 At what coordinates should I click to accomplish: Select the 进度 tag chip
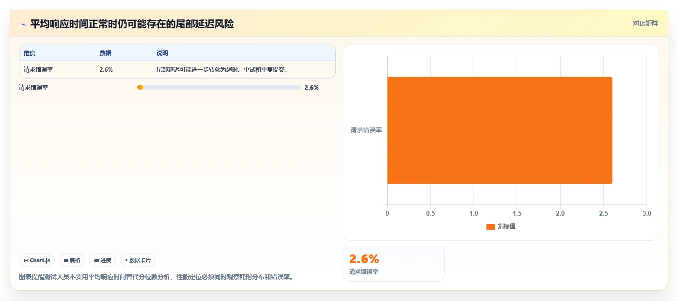coord(102,260)
